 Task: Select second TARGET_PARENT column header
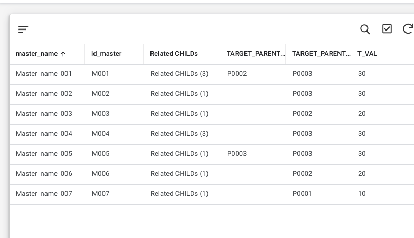point(321,54)
